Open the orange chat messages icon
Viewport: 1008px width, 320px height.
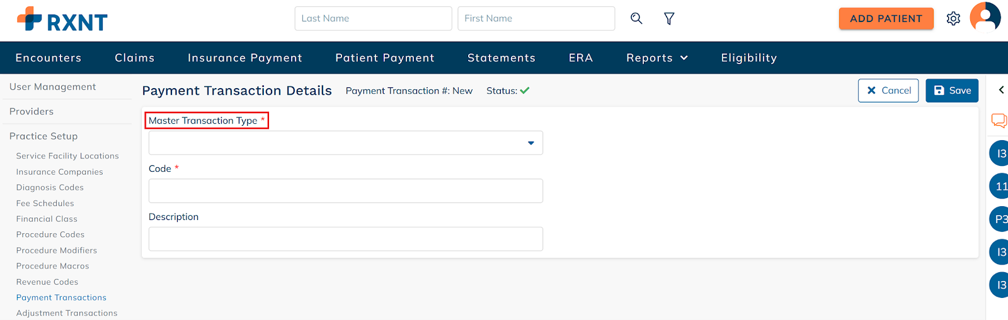(999, 120)
